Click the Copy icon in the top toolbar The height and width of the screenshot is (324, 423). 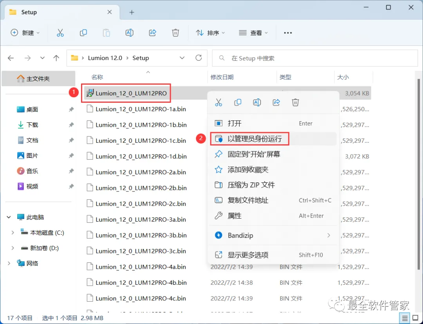83,33
